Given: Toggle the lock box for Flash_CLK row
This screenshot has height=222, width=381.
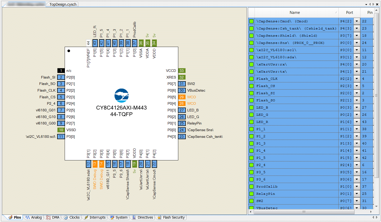Looking at the screenshot, I should pyautogui.click(x=251, y=79).
